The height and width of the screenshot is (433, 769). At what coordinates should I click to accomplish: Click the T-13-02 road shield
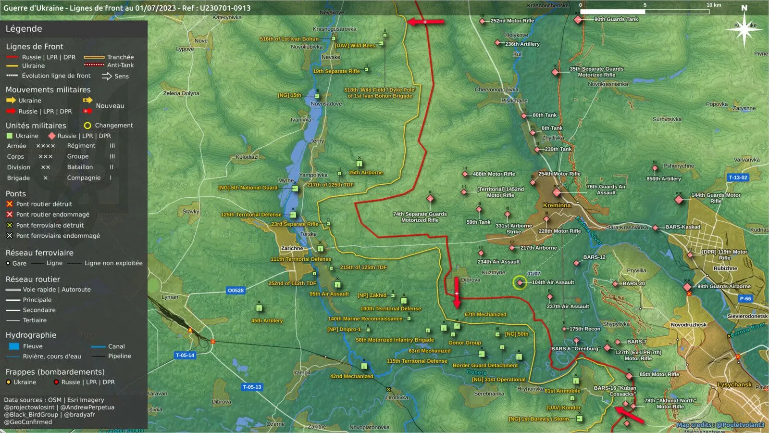(x=738, y=178)
